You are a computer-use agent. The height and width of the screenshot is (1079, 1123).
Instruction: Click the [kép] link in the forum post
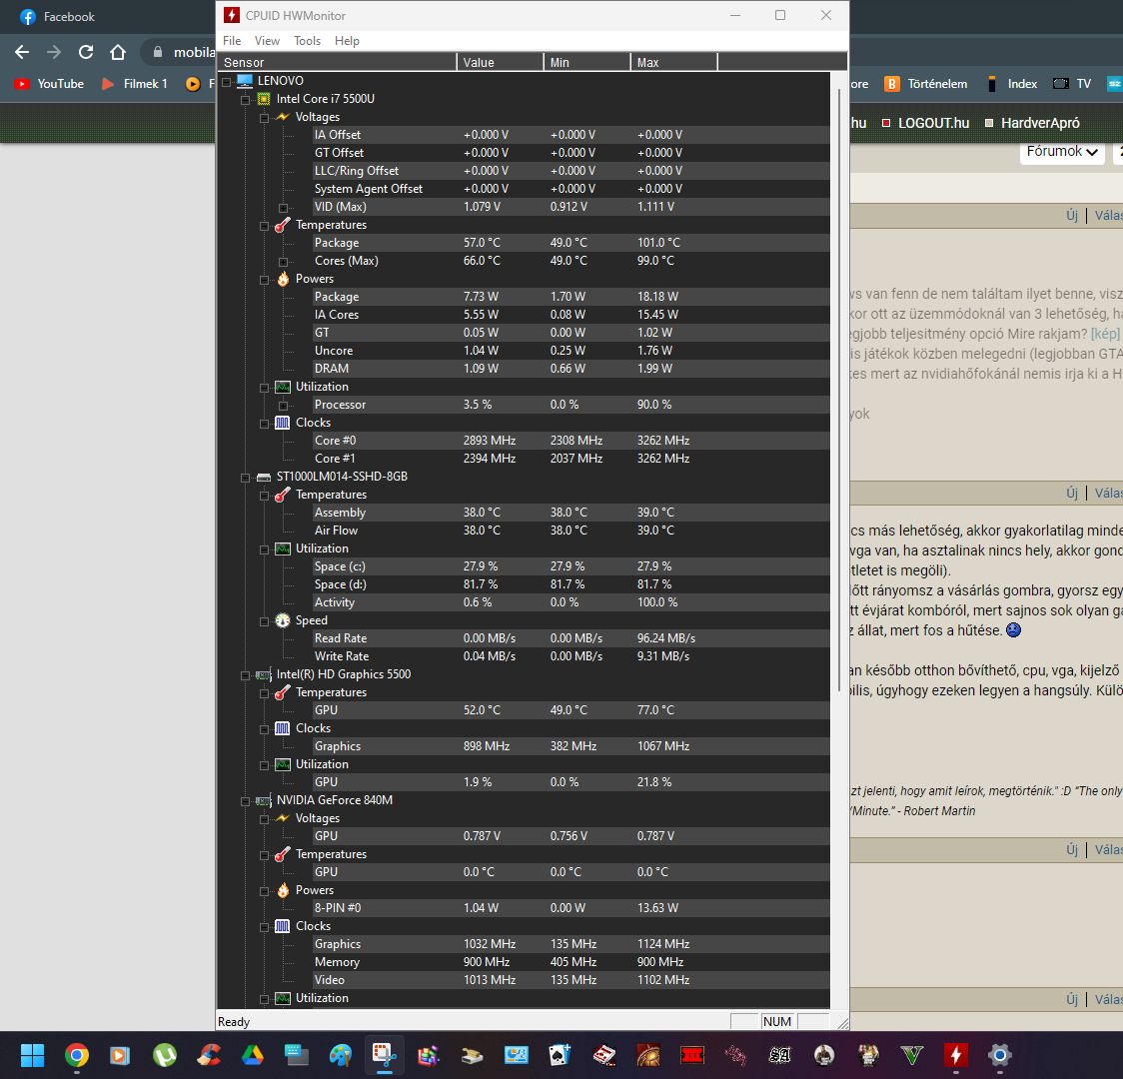[1105, 334]
